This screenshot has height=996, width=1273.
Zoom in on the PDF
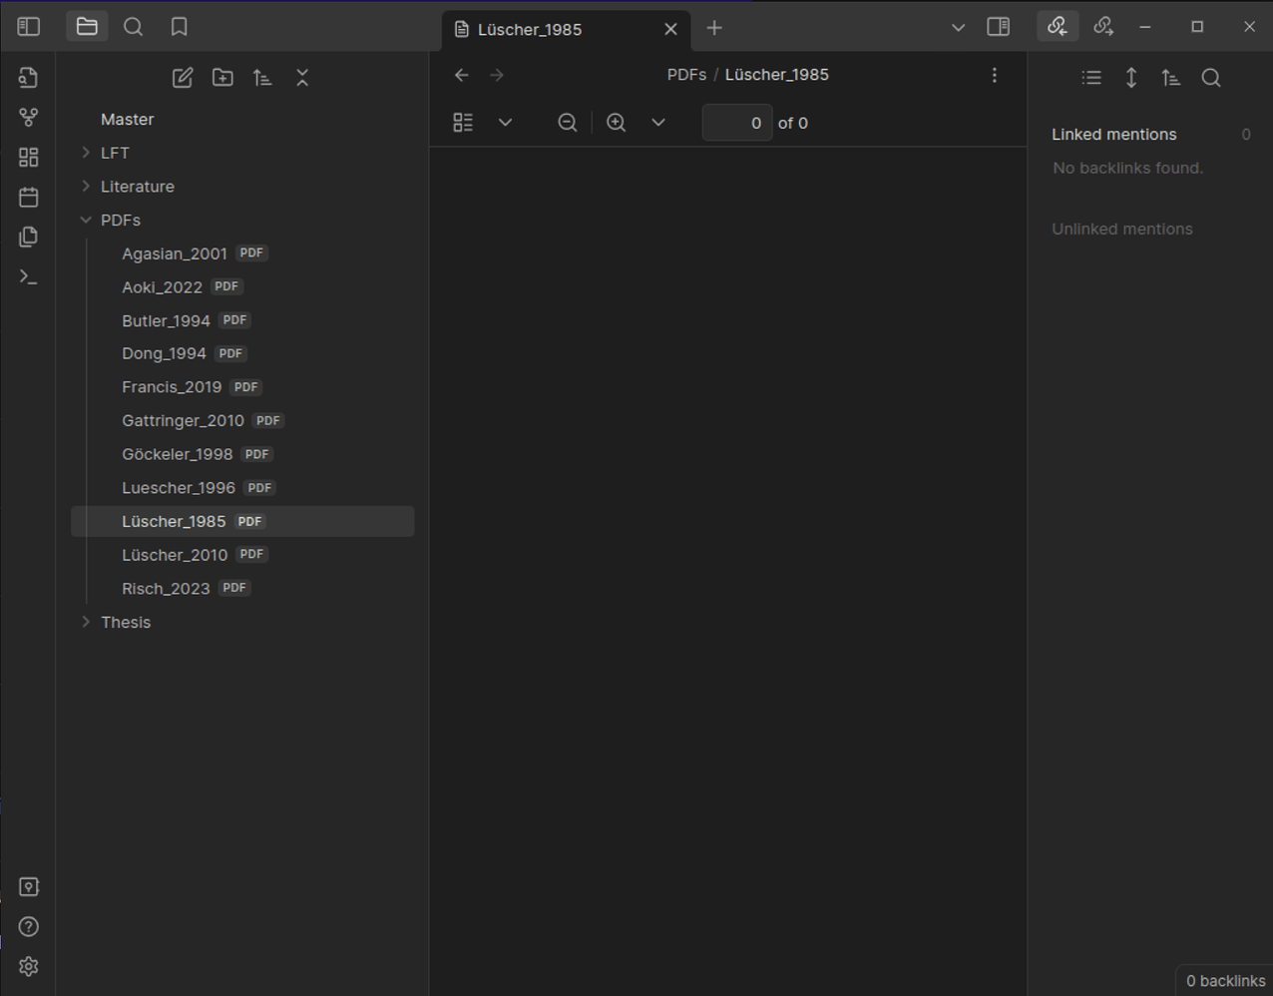coord(616,122)
